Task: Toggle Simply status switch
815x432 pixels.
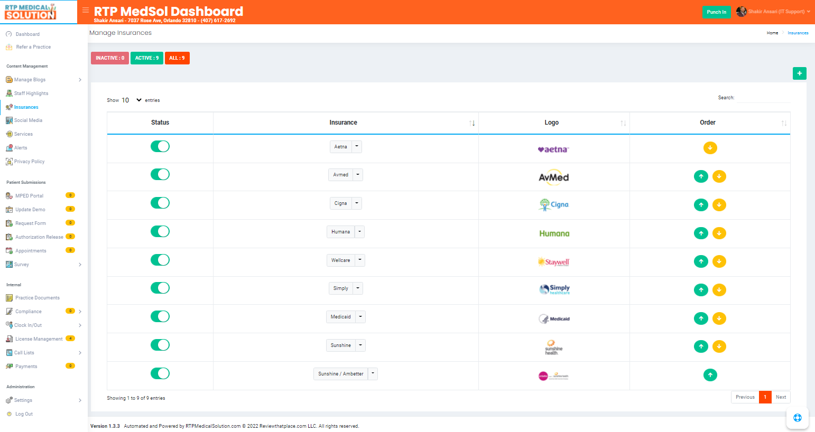Action: pos(160,288)
